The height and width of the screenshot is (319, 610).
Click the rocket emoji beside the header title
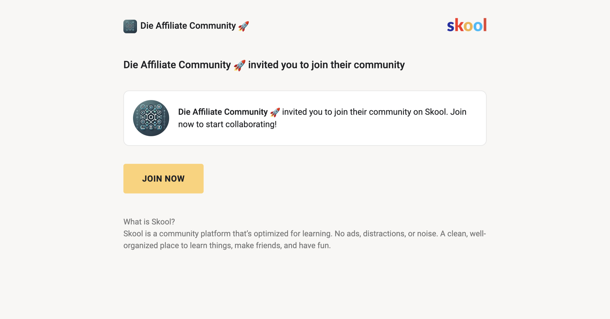(243, 26)
